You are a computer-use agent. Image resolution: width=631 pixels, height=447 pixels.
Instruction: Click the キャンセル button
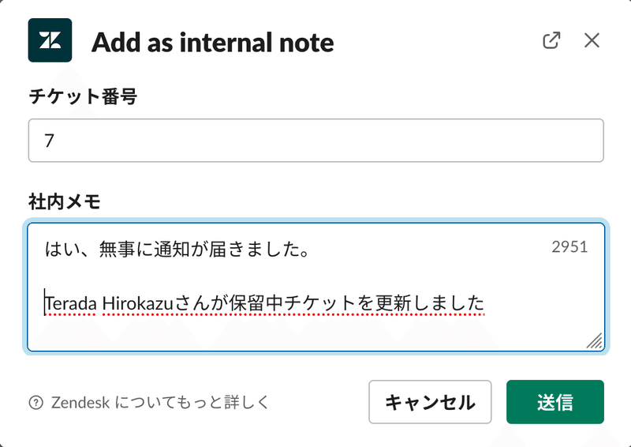tap(430, 402)
